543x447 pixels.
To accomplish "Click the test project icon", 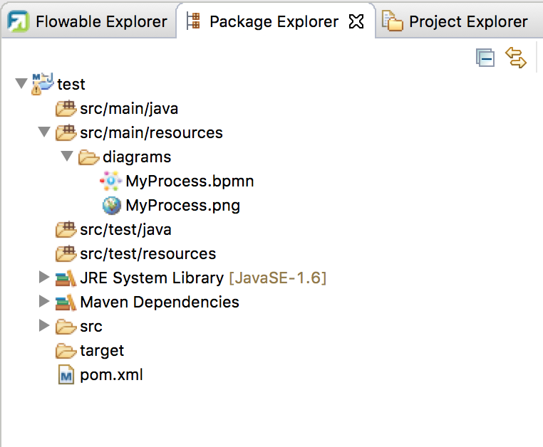I will click(41, 84).
